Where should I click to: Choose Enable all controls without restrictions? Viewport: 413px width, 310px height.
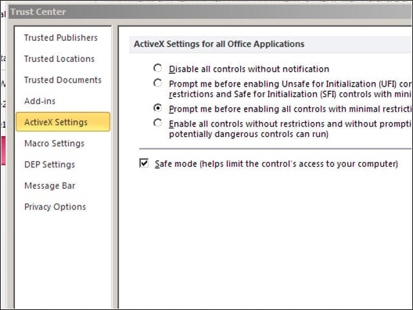click(157, 123)
